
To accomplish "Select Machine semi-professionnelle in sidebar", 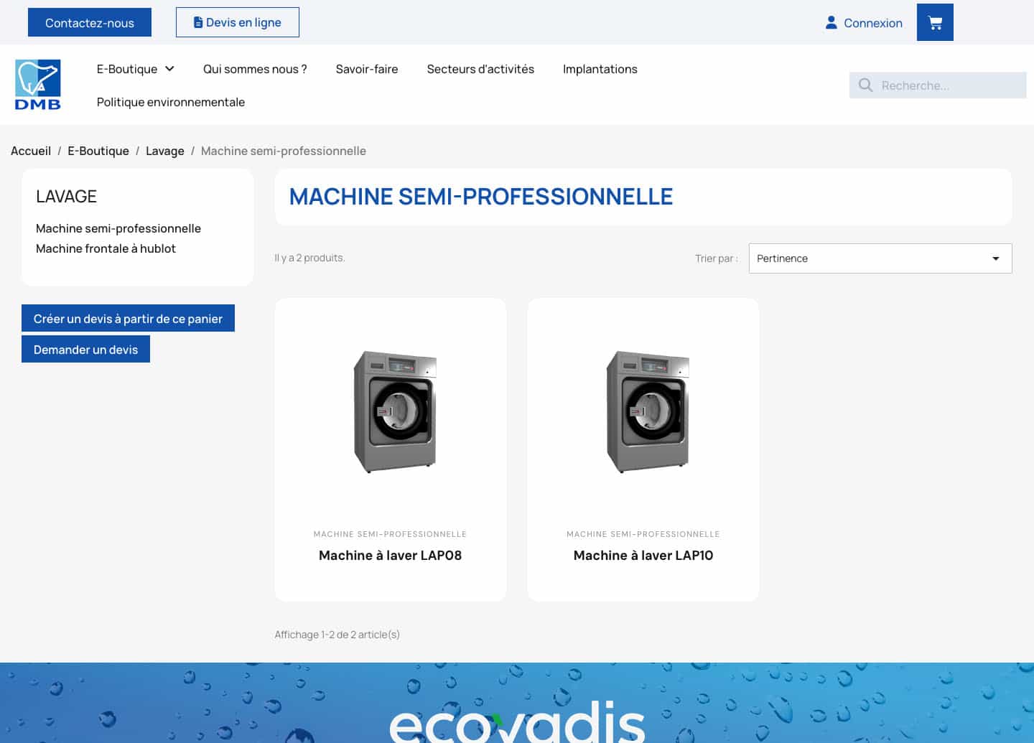I will click(x=118, y=228).
